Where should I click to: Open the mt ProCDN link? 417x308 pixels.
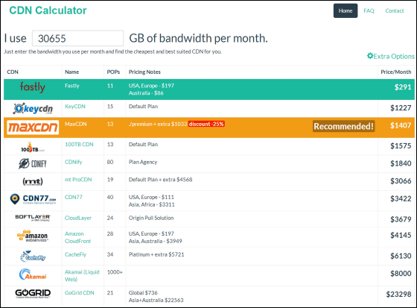coord(78,180)
